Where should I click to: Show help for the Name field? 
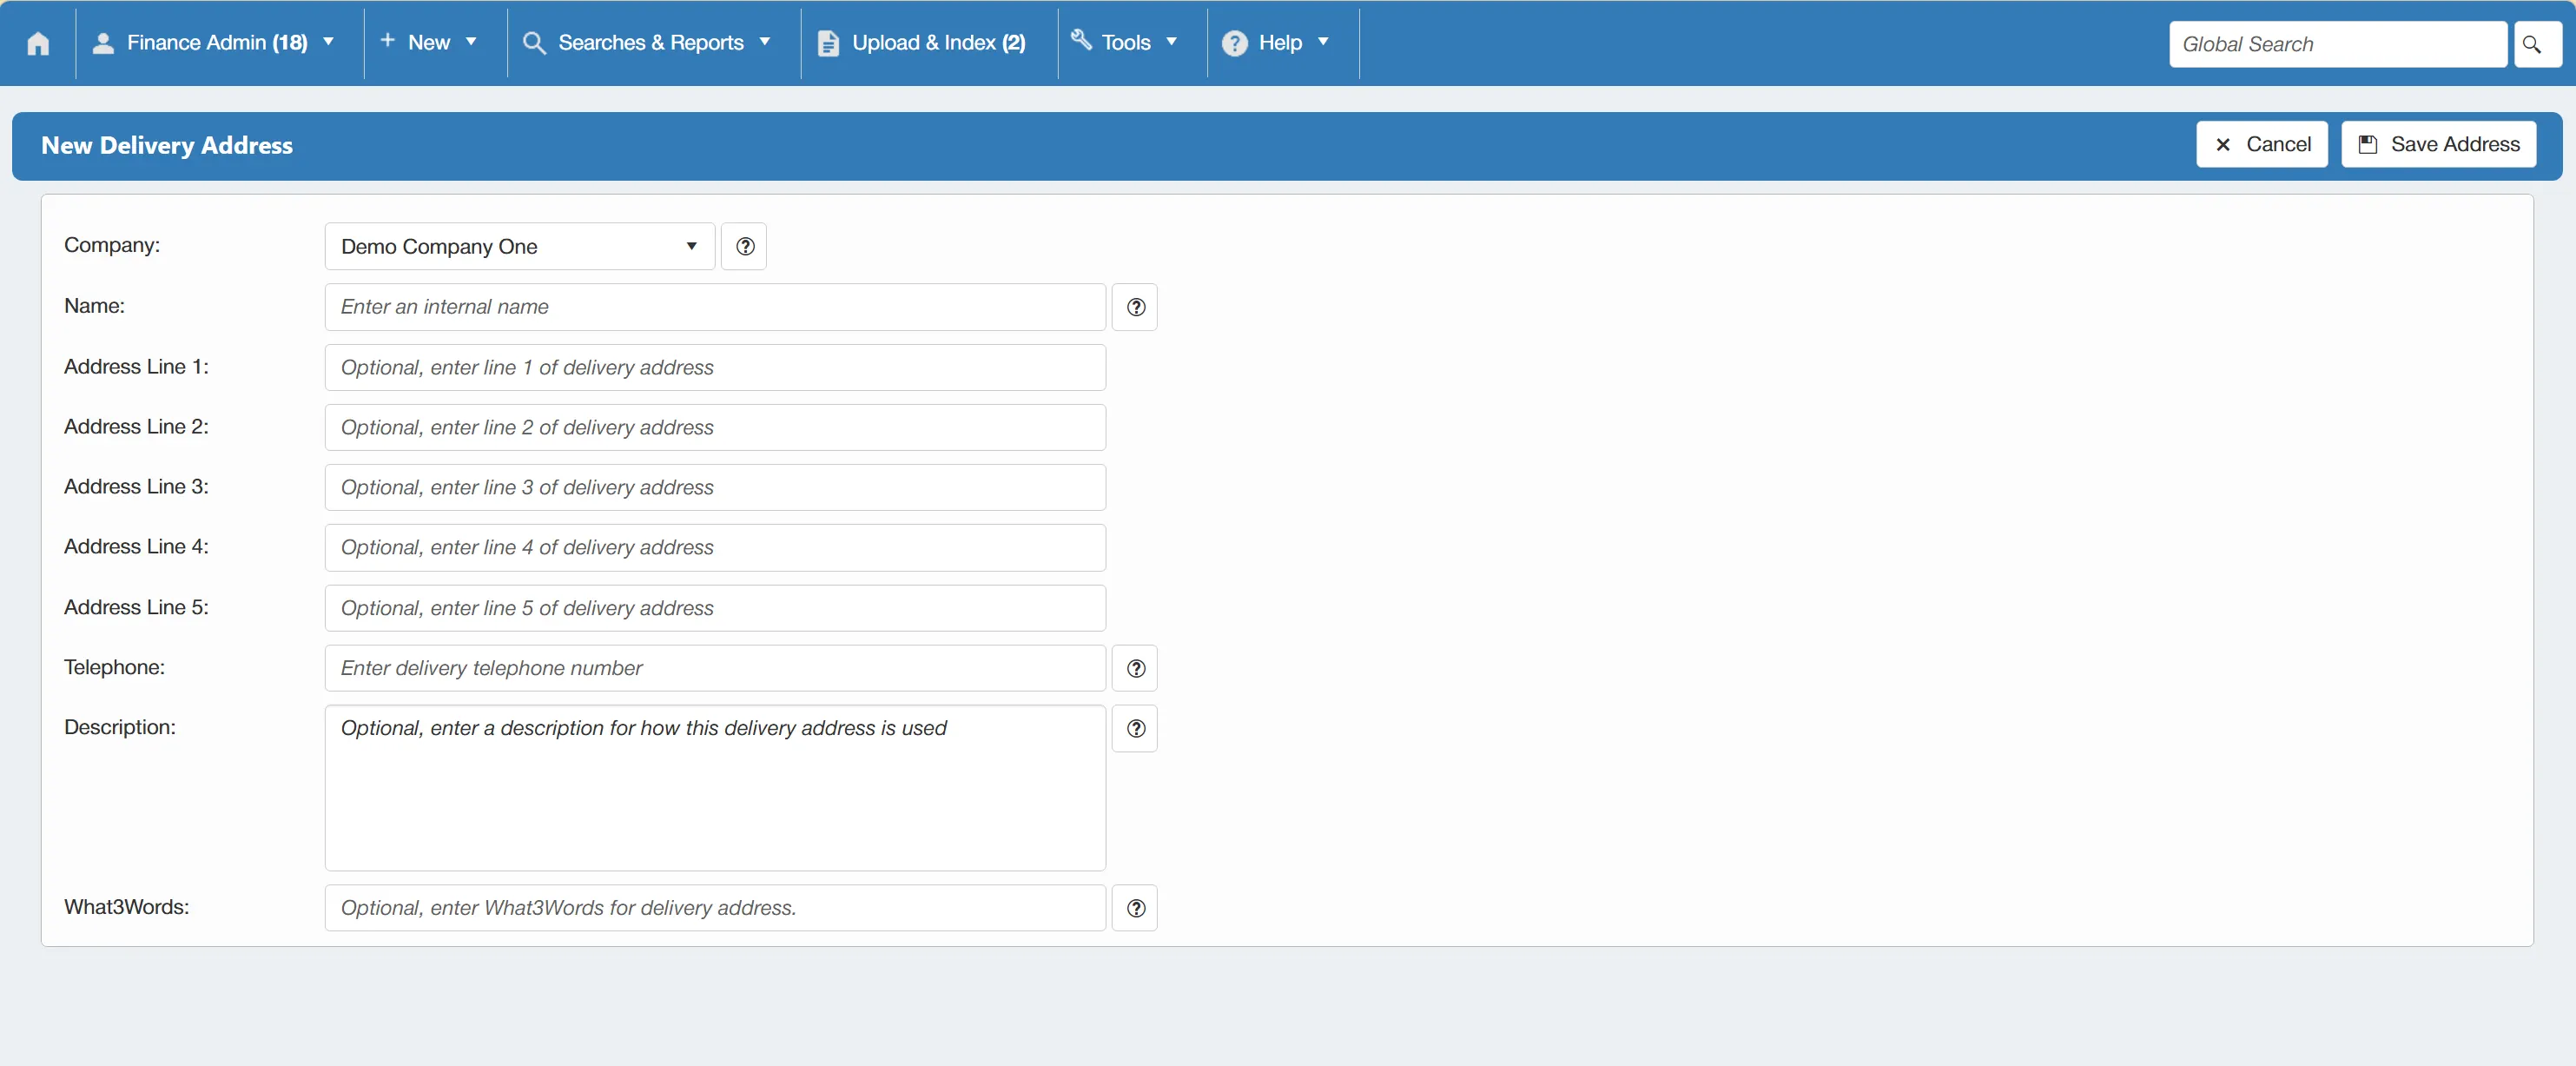pyautogui.click(x=1135, y=307)
